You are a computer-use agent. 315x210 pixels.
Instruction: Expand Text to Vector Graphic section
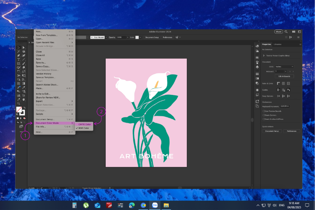tap(264, 56)
